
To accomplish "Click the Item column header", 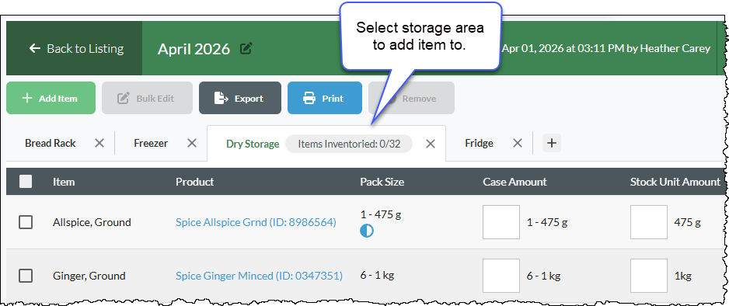I will [64, 182].
